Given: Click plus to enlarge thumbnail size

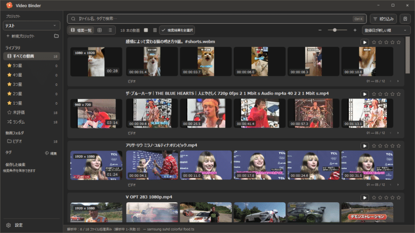Looking at the screenshot, I should pos(355,30).
